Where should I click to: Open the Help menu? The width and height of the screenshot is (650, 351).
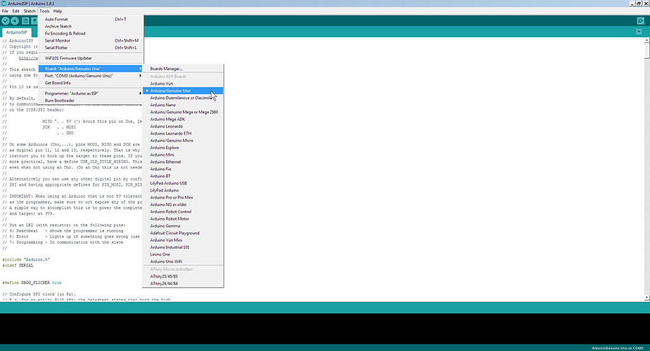(58, 11)
